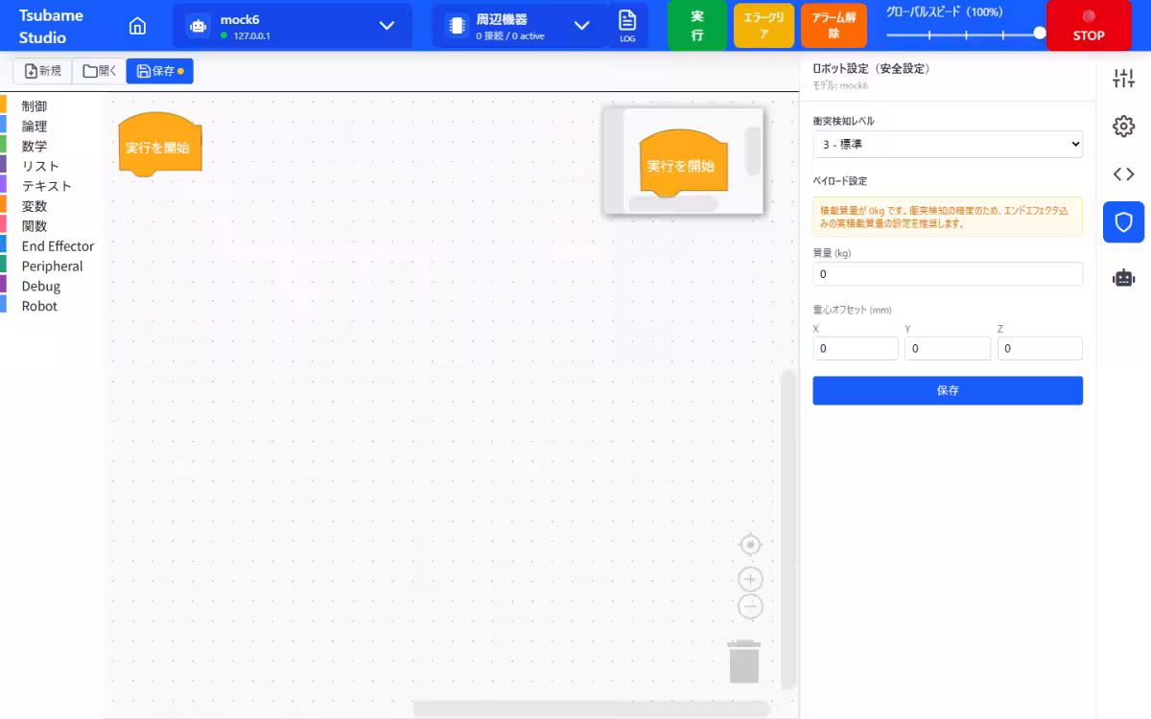
Task: Select the shield safety settings icon
Action: [x=1123, y=222]
